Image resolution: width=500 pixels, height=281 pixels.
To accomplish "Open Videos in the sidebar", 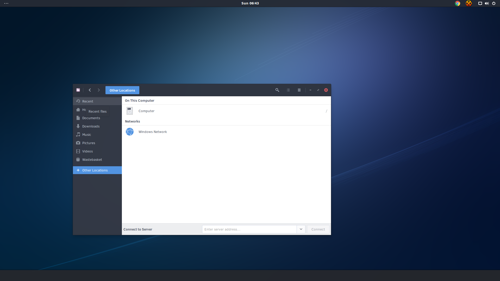I will [97, 151].
